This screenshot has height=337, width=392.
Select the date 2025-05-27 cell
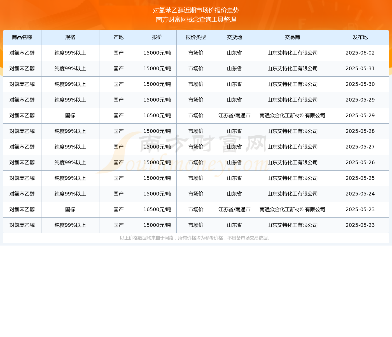[360, 147]
